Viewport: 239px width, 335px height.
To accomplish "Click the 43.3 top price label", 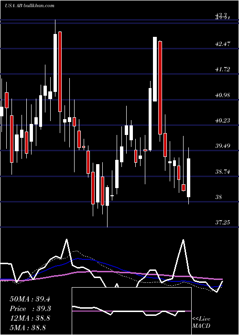I will (x=221, y=14).
